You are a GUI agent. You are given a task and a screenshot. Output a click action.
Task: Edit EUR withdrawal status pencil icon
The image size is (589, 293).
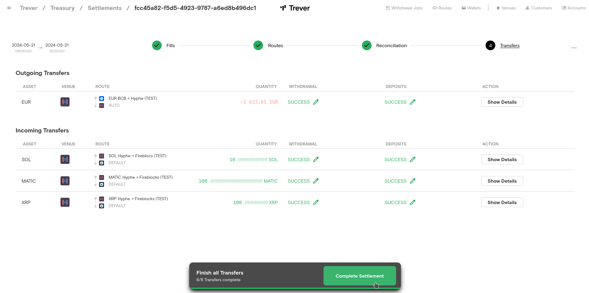click(x=316, y=102)
